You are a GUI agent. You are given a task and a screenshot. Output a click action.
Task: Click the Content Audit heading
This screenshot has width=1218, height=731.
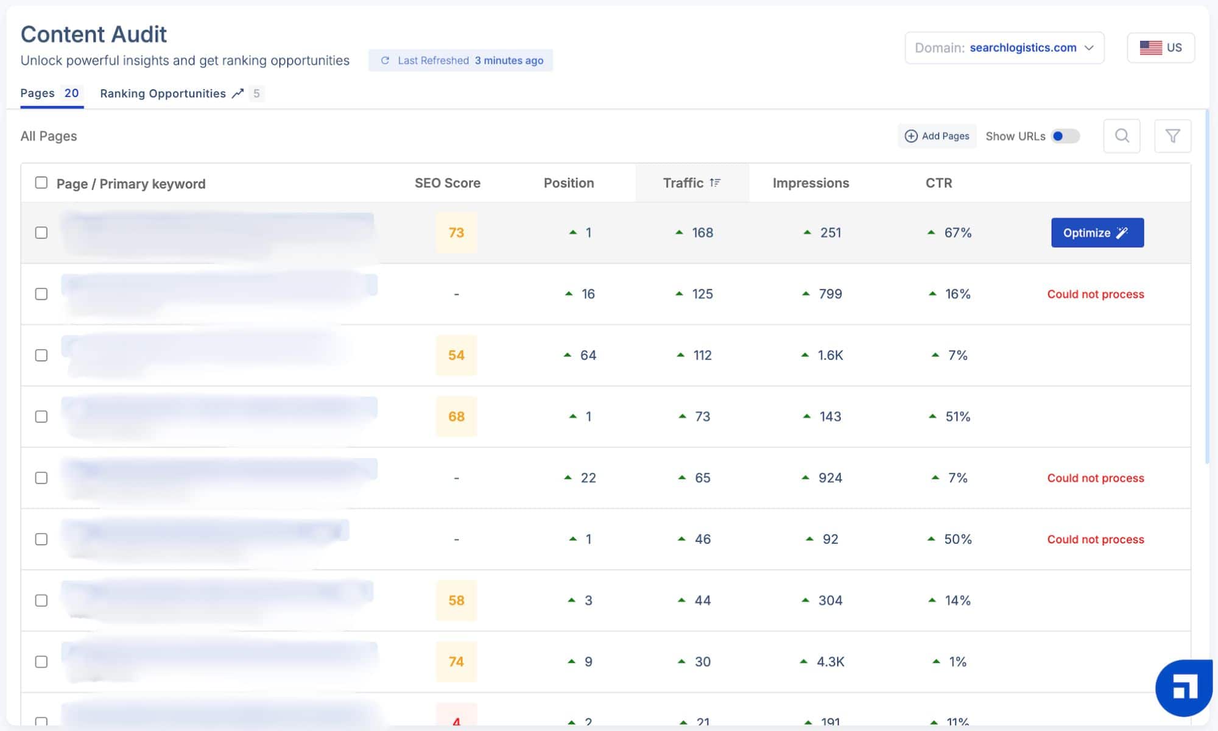(x=94, y=34)
